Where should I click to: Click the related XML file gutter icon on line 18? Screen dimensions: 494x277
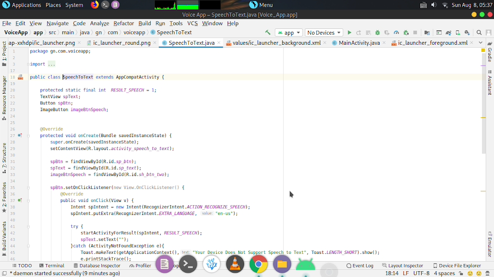[20, 77]
